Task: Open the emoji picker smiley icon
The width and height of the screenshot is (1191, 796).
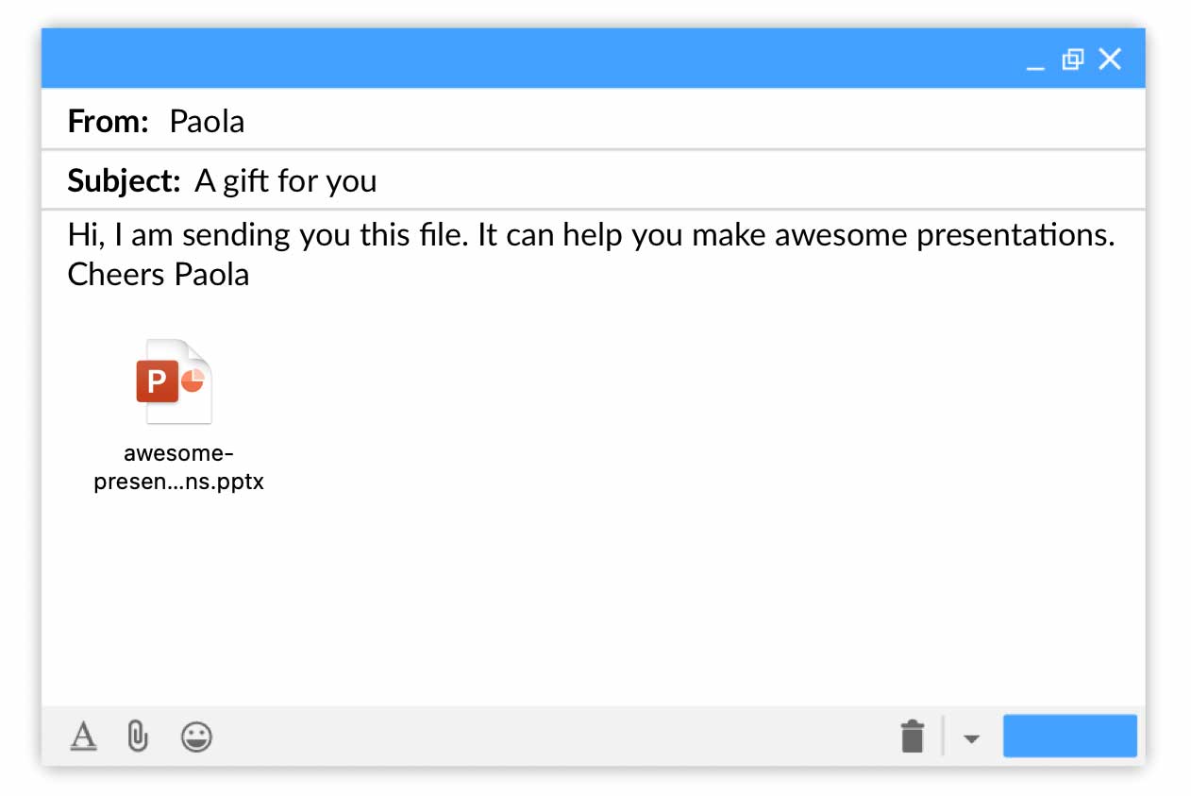Action: coord(196,737)
